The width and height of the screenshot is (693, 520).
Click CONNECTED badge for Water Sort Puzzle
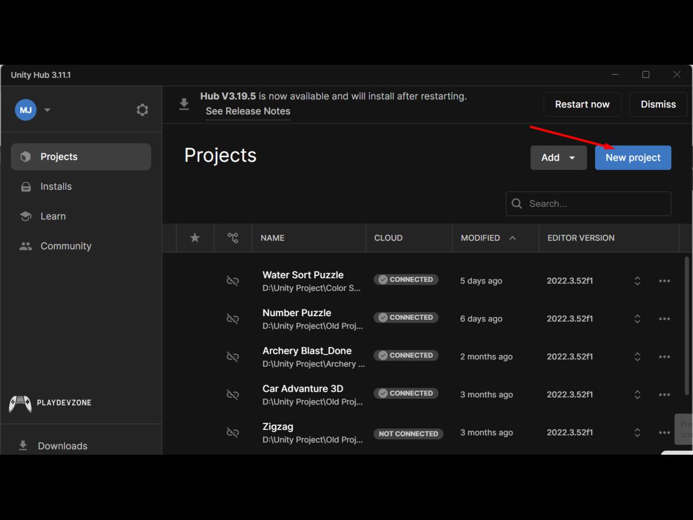tap(406, 280)
